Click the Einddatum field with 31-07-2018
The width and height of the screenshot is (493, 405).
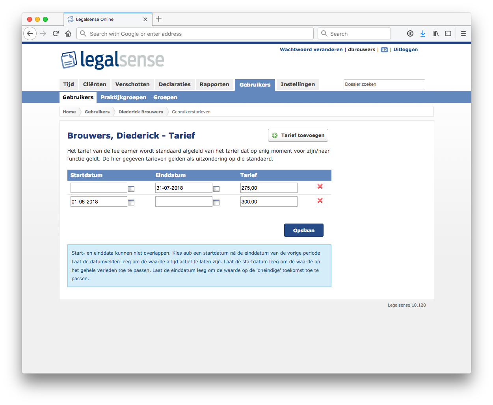[x=184, y=188]
